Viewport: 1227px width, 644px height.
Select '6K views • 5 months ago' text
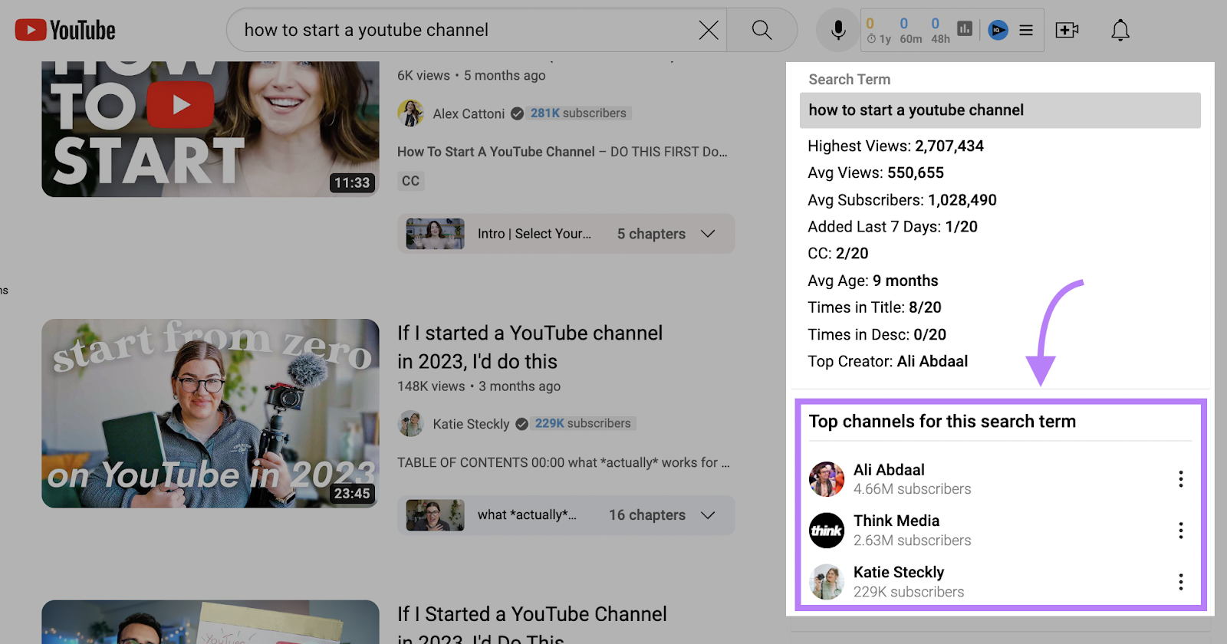[472, 75]
